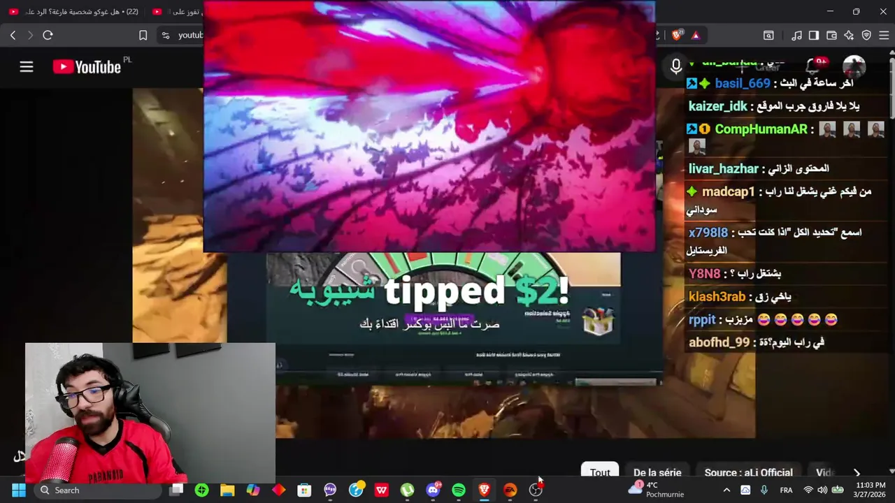The width and height of the screenshot is (895, 503).
Task: Open Brave main hamburger menu
Action: [x=884, y=35]
